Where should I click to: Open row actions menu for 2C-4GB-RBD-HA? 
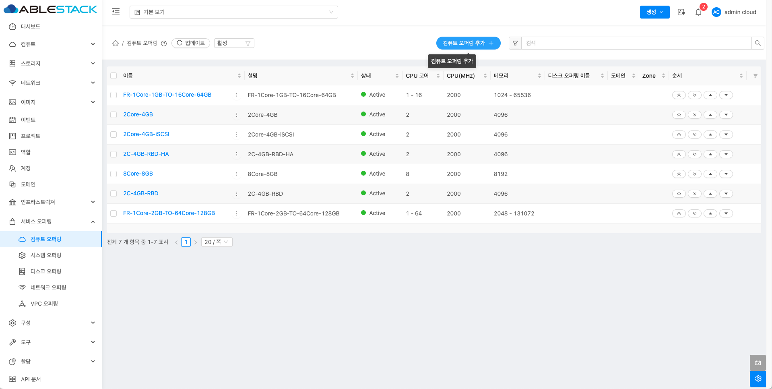point(237,154)
